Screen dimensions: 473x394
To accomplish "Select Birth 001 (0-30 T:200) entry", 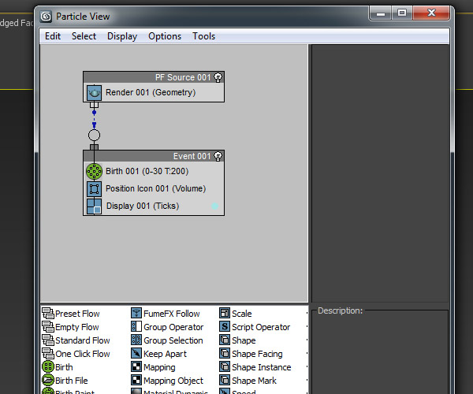I will (x=147, y=171).
